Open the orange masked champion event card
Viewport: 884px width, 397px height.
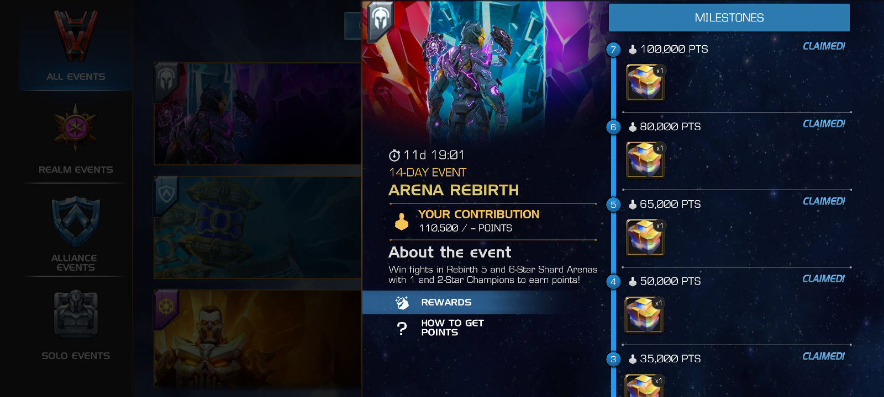pos(257,340)
